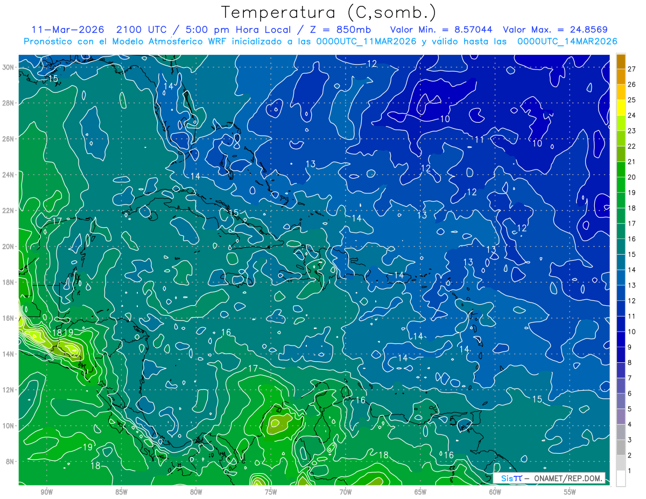646x499 pixels.
Task: Click the 'ONAMET/REP.DOM.' credit label
Action: coord(568,479)
